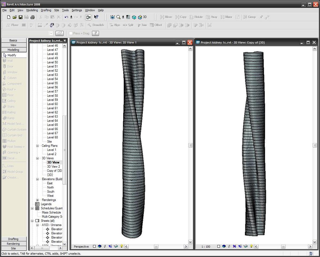Click the Open folder icon
Image resolution: width=320 pixels, height=257 pixels.
[x=15, y=17]
